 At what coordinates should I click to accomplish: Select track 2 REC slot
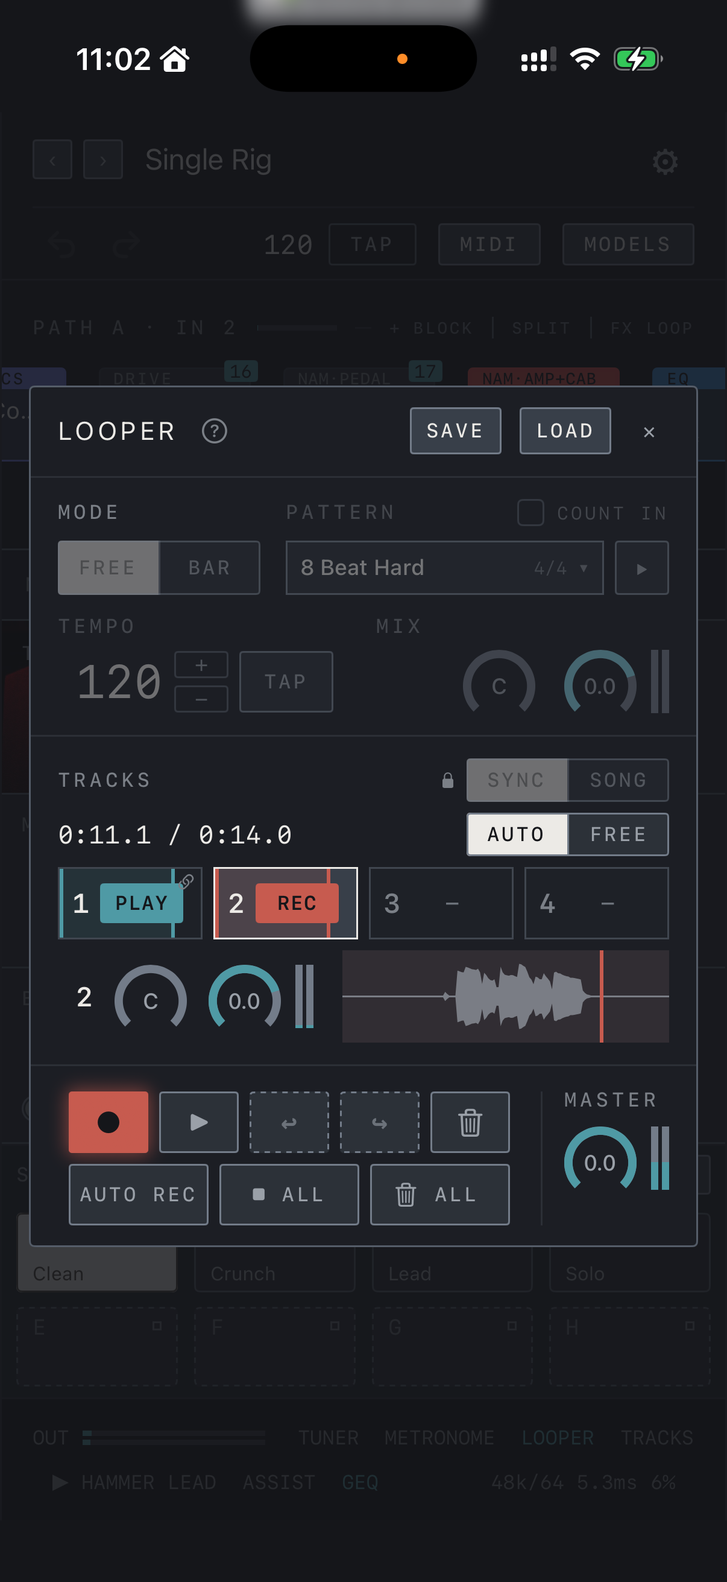(285, 903)
